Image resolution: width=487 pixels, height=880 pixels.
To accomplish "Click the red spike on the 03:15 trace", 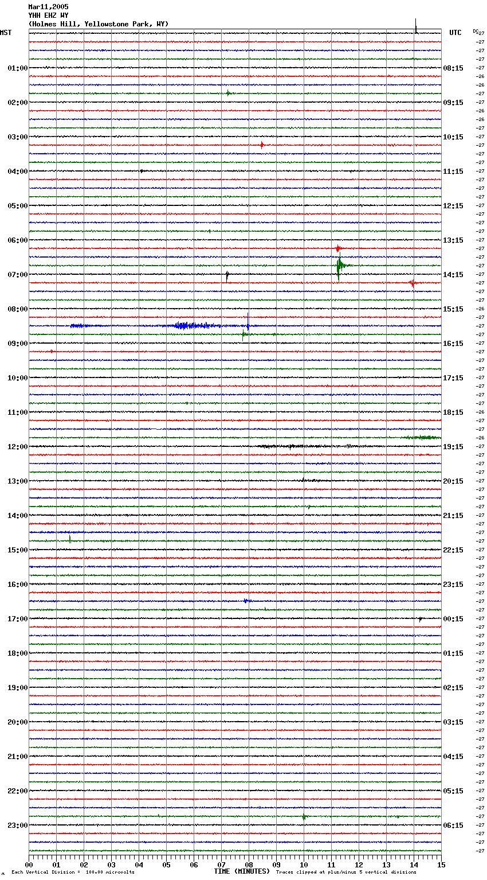I will (262, 145).
